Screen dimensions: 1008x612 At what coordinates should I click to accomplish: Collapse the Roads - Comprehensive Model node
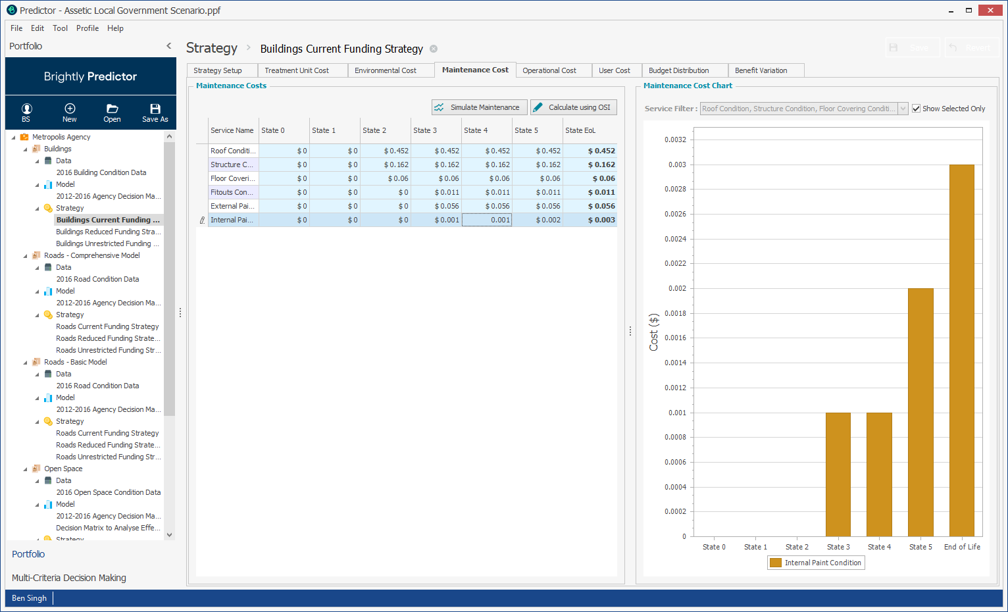pos(25,256)
